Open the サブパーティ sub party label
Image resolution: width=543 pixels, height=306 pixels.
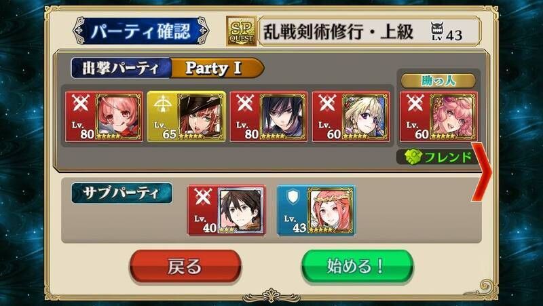(x=121, y=193)
